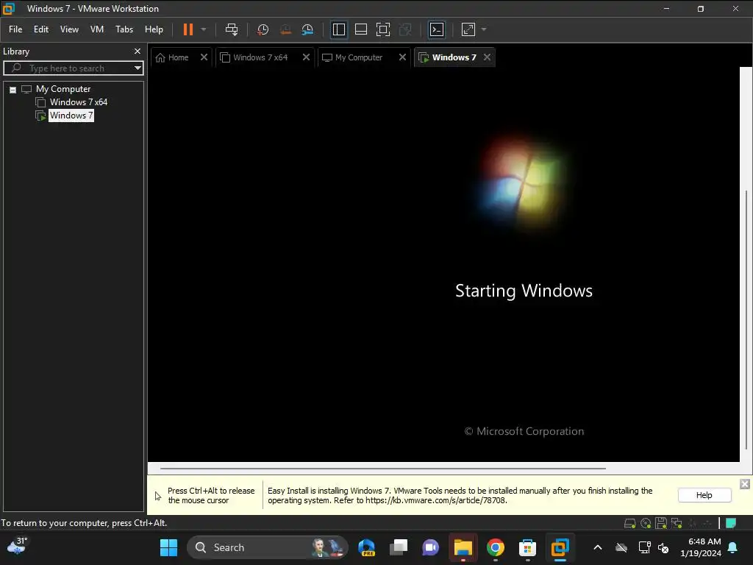Screen dimensions: 753x565
Task: Open the power options dropdown arrow
Action: click(x=204, y=29)
